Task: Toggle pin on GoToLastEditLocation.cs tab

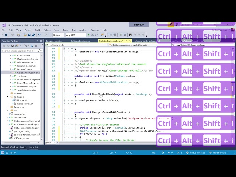Action: click(x=126, y=41)
